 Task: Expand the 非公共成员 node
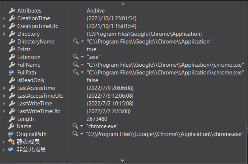click(x=4, y=150)
